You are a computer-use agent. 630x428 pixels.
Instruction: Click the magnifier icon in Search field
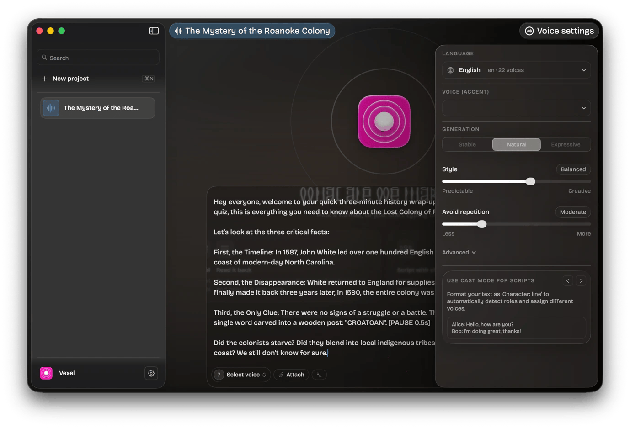44,58
